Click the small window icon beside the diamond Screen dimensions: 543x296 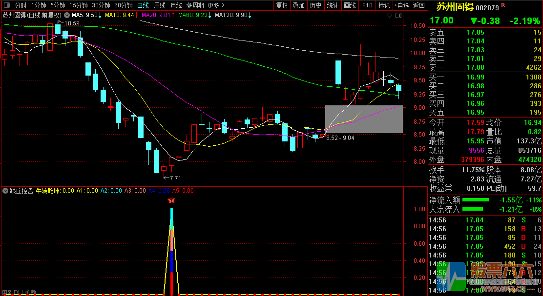pyautogui.click(x=398, y=16)
